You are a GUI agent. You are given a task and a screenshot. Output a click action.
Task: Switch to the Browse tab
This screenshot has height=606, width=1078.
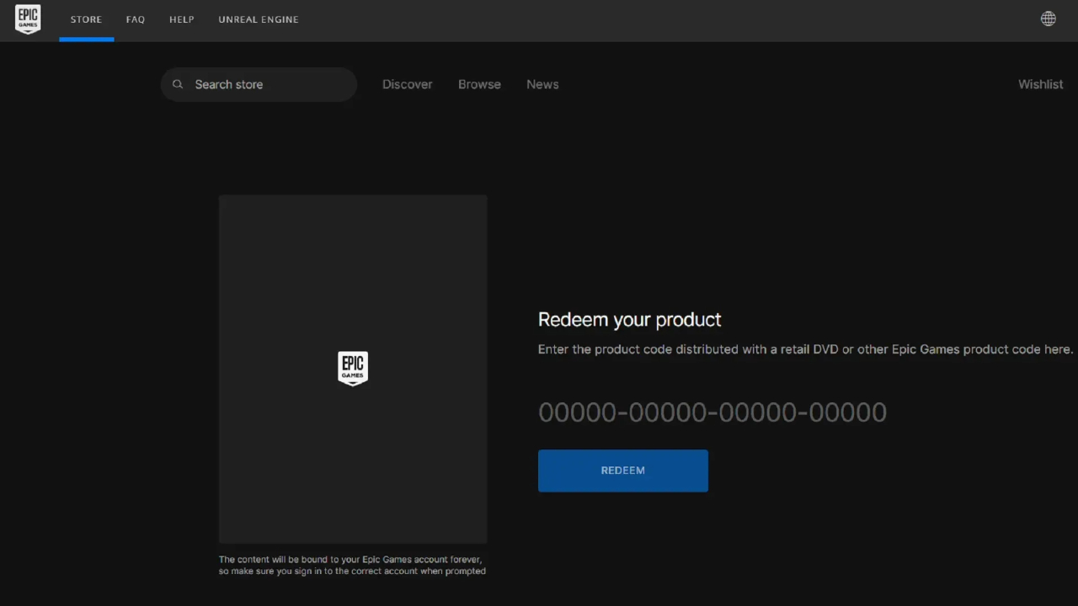coord(479,84)
